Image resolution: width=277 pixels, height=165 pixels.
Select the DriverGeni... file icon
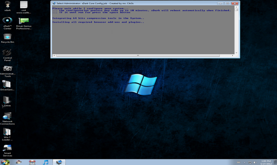[7, 85]
